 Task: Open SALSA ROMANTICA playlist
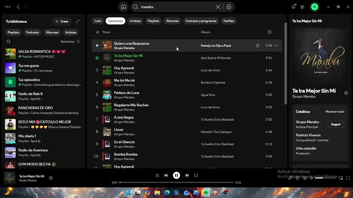(43, 54)
